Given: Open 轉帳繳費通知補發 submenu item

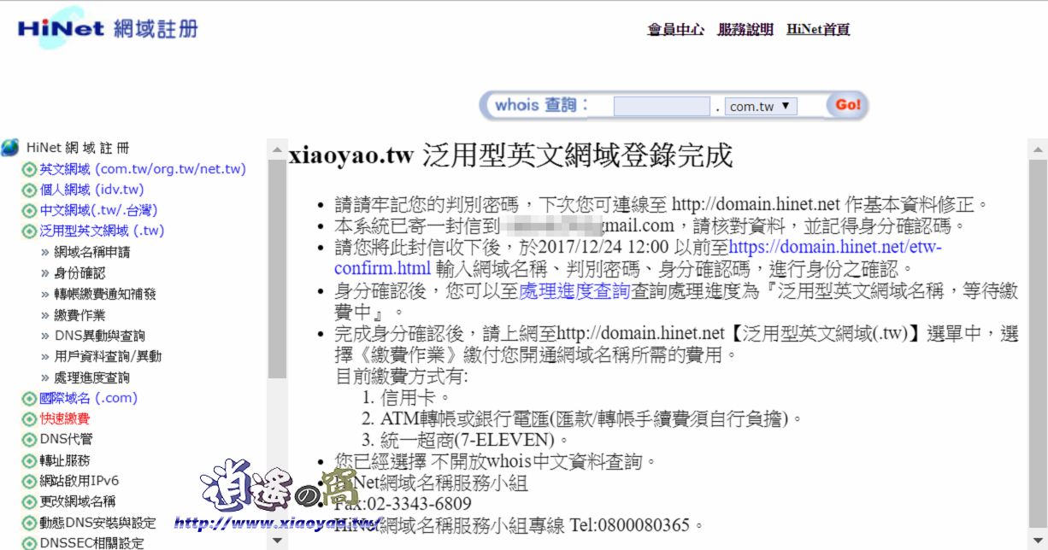Looking at the screenshot, I should [105, 294].
